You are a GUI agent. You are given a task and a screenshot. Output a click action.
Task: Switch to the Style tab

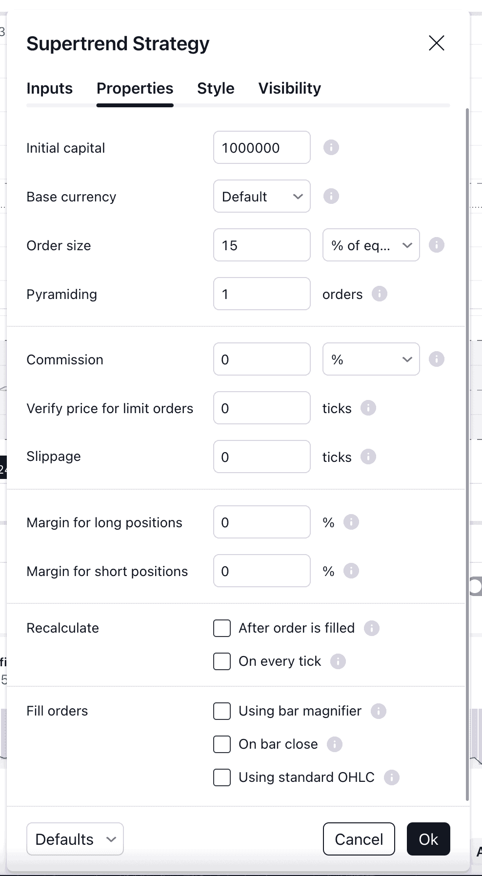(x=216, y=88)
